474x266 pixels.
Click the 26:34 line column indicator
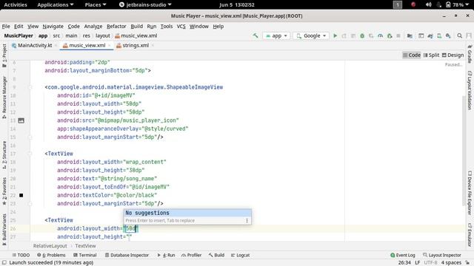(x=404, y=263)
